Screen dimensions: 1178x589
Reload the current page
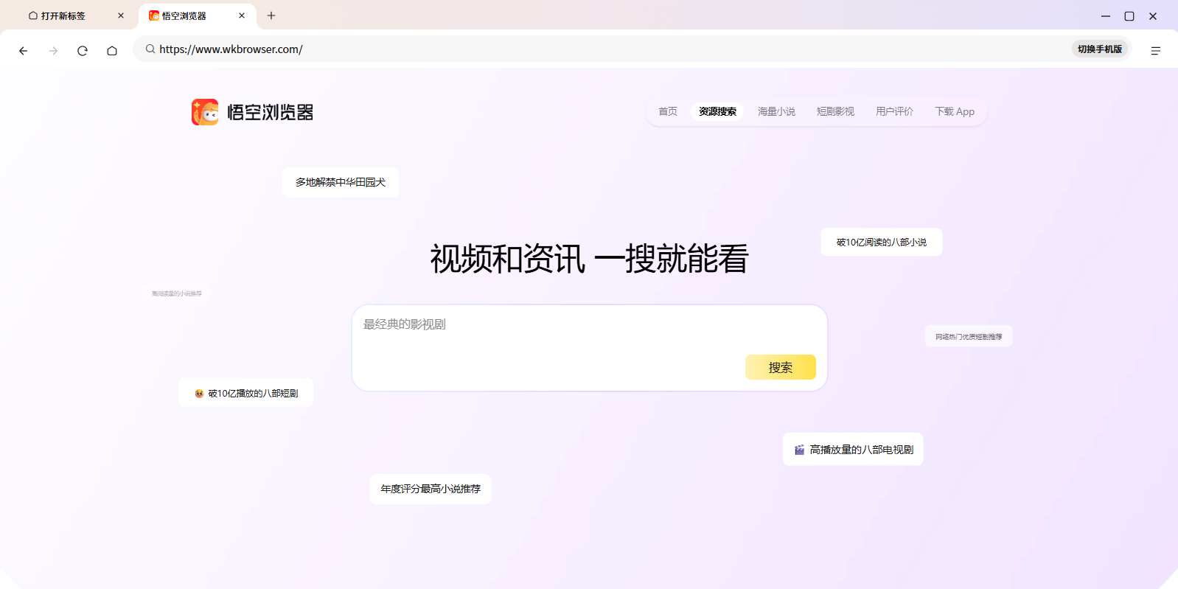[x=83, y=51]
